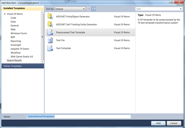Click the categories tree scrollbar thumb

coord(42,37)
